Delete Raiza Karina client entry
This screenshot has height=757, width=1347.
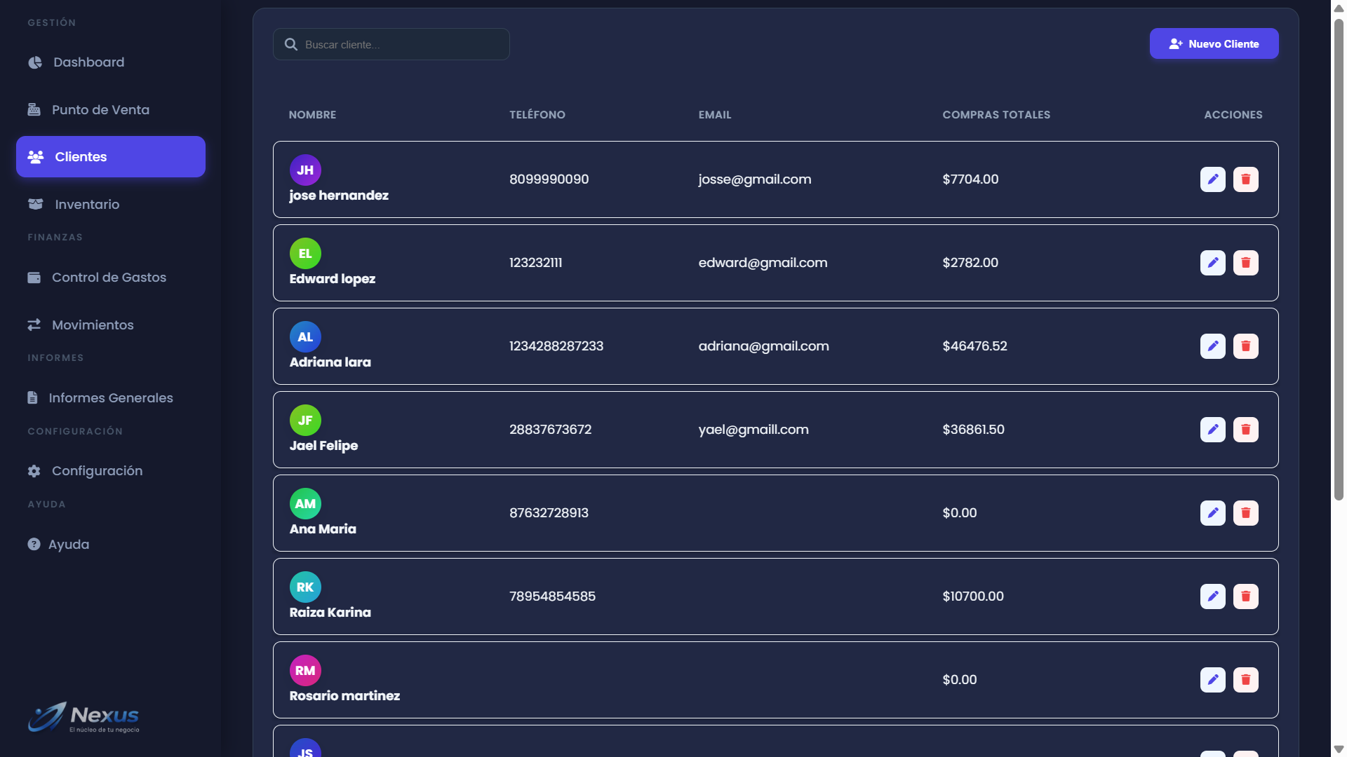1245,596
